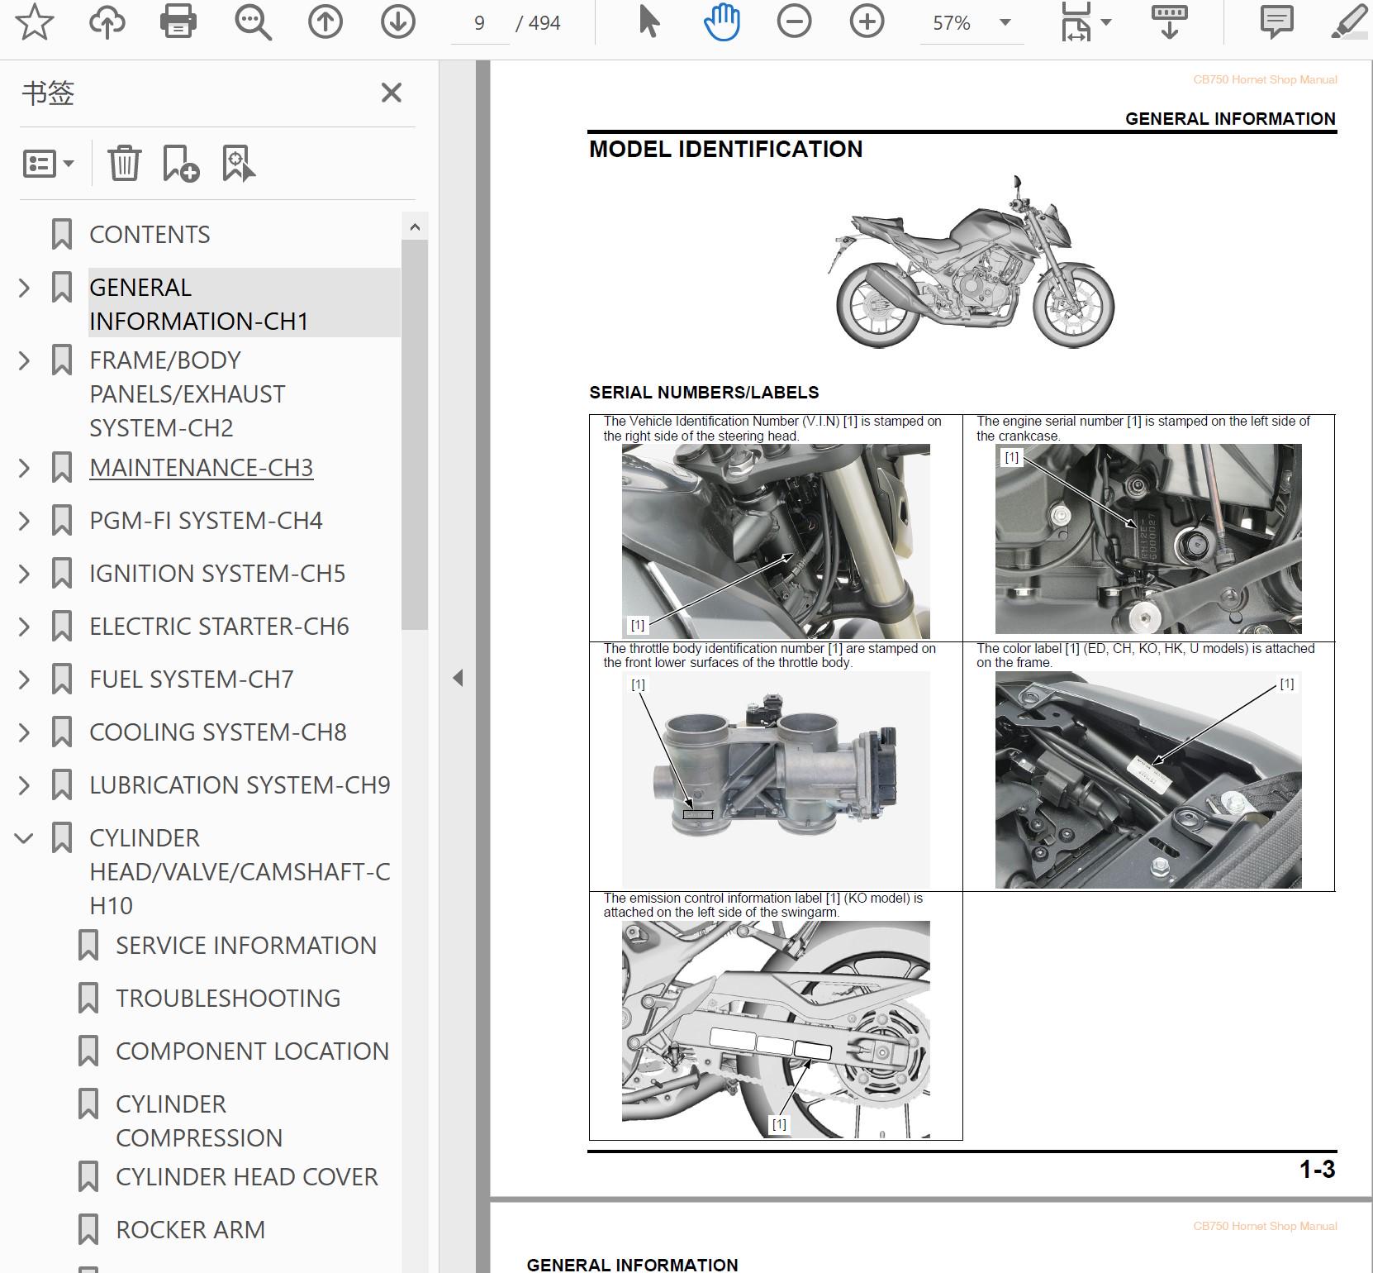Click bookmark icon beside CONTENTS

pos(62,235)
